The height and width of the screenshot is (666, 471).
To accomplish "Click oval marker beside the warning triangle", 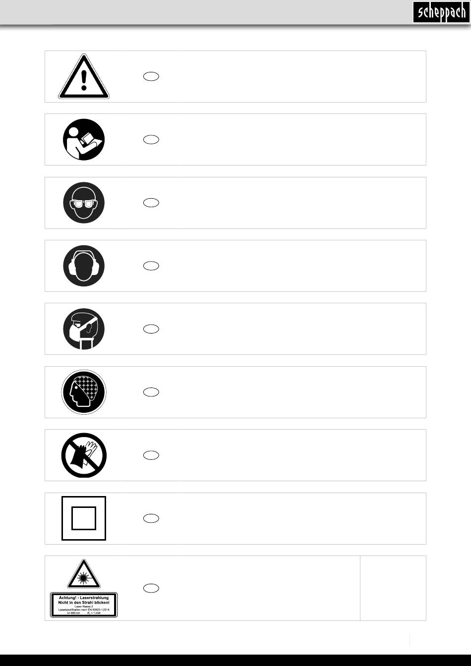I will (151, 77).
